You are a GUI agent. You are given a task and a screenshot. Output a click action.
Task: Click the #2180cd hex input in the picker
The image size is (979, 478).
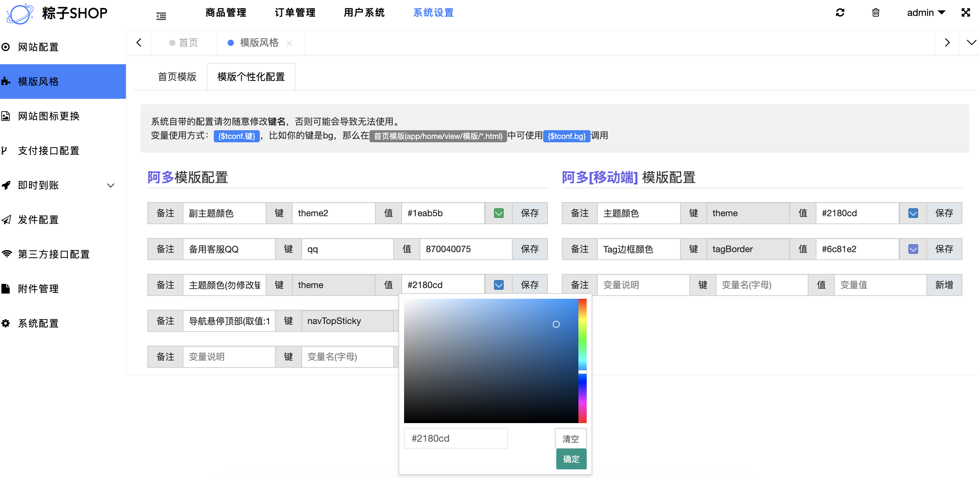click(x=456, y=439)
